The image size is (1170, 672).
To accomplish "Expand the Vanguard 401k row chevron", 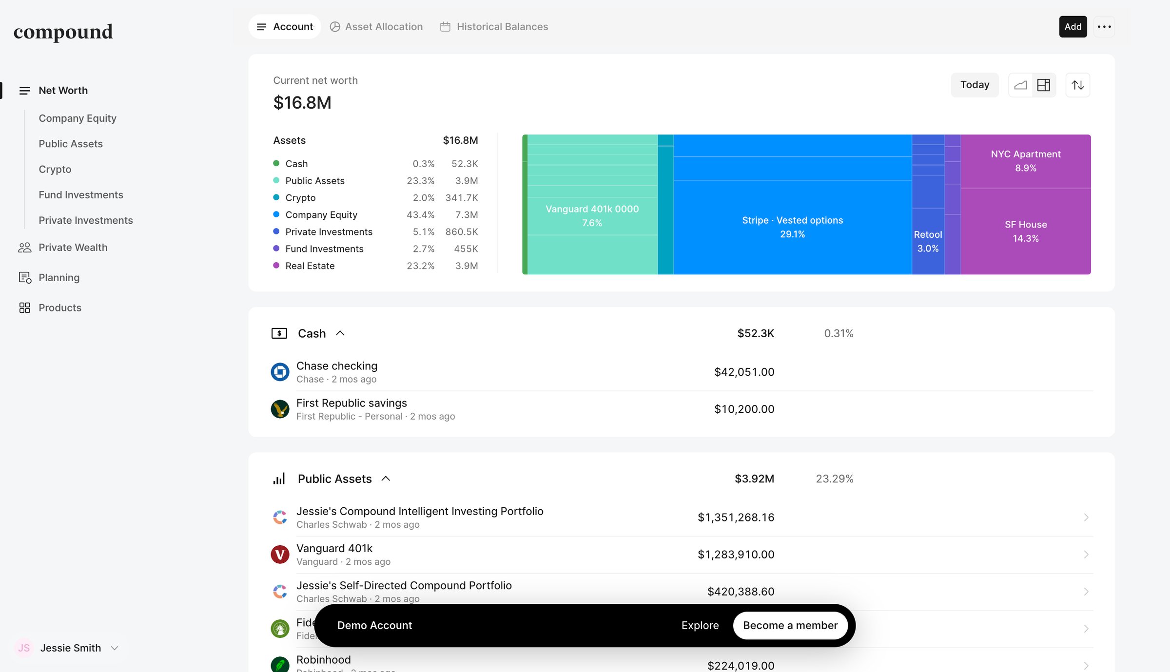I will click(1086, 555).
